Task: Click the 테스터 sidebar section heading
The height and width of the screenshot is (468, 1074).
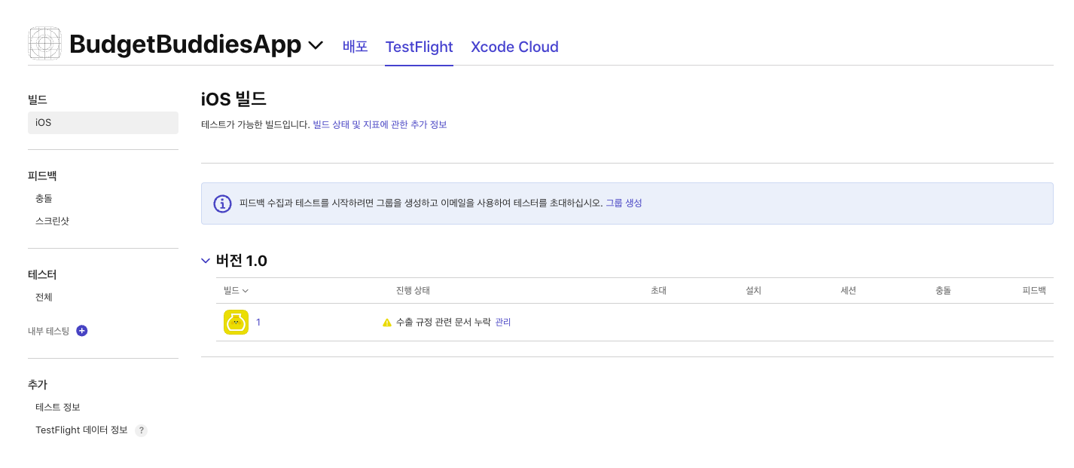Action: coord(42,274)
